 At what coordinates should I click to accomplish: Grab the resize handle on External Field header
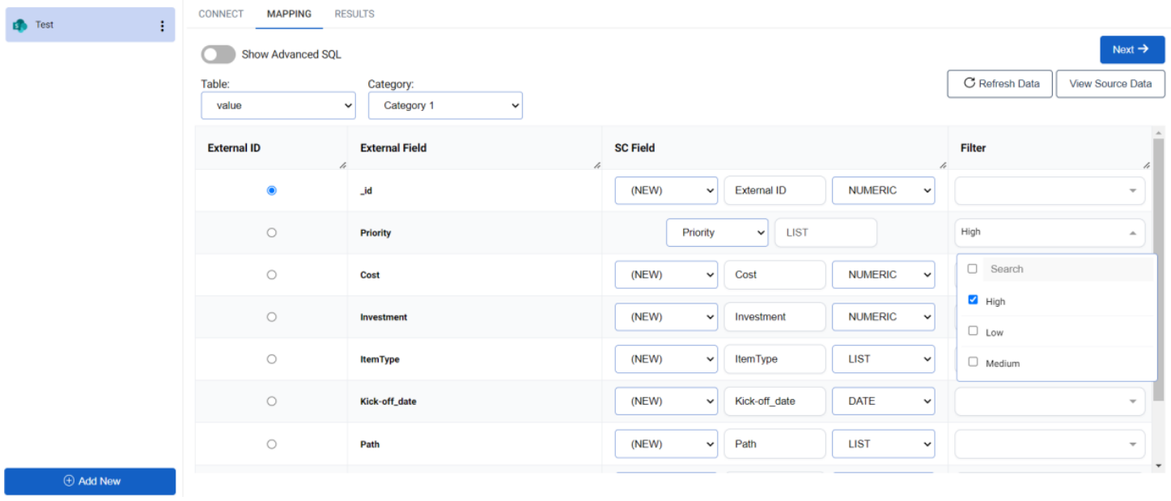(597, 165)
